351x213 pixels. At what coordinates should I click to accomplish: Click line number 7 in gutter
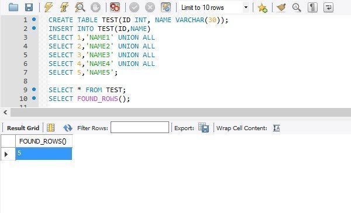tap(25, 72)
